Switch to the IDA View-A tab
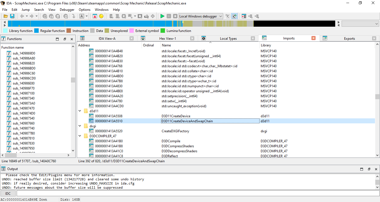This screenshot has height=202, width=380. (x=107, y=39)
